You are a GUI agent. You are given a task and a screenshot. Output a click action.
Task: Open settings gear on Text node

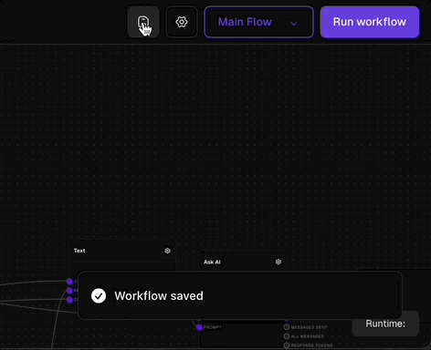pos(167,251)
